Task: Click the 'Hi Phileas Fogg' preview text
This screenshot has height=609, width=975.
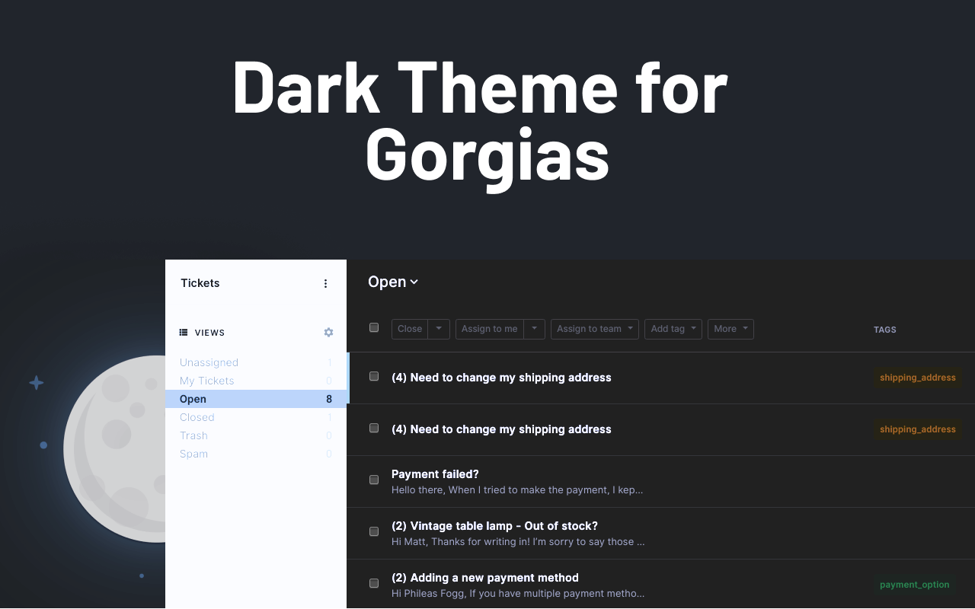Action: (518, 594)
